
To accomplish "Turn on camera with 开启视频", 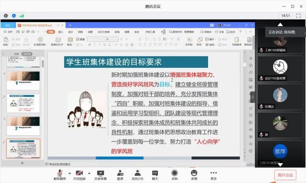I will tap(80, 174).
